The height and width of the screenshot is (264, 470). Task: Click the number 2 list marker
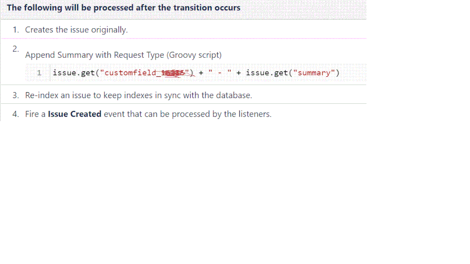pos(16,48)
